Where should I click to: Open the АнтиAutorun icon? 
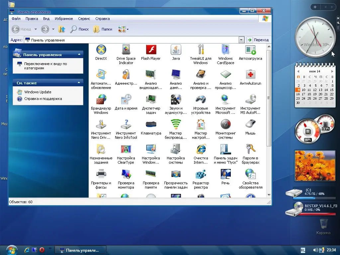coord(250,77)
